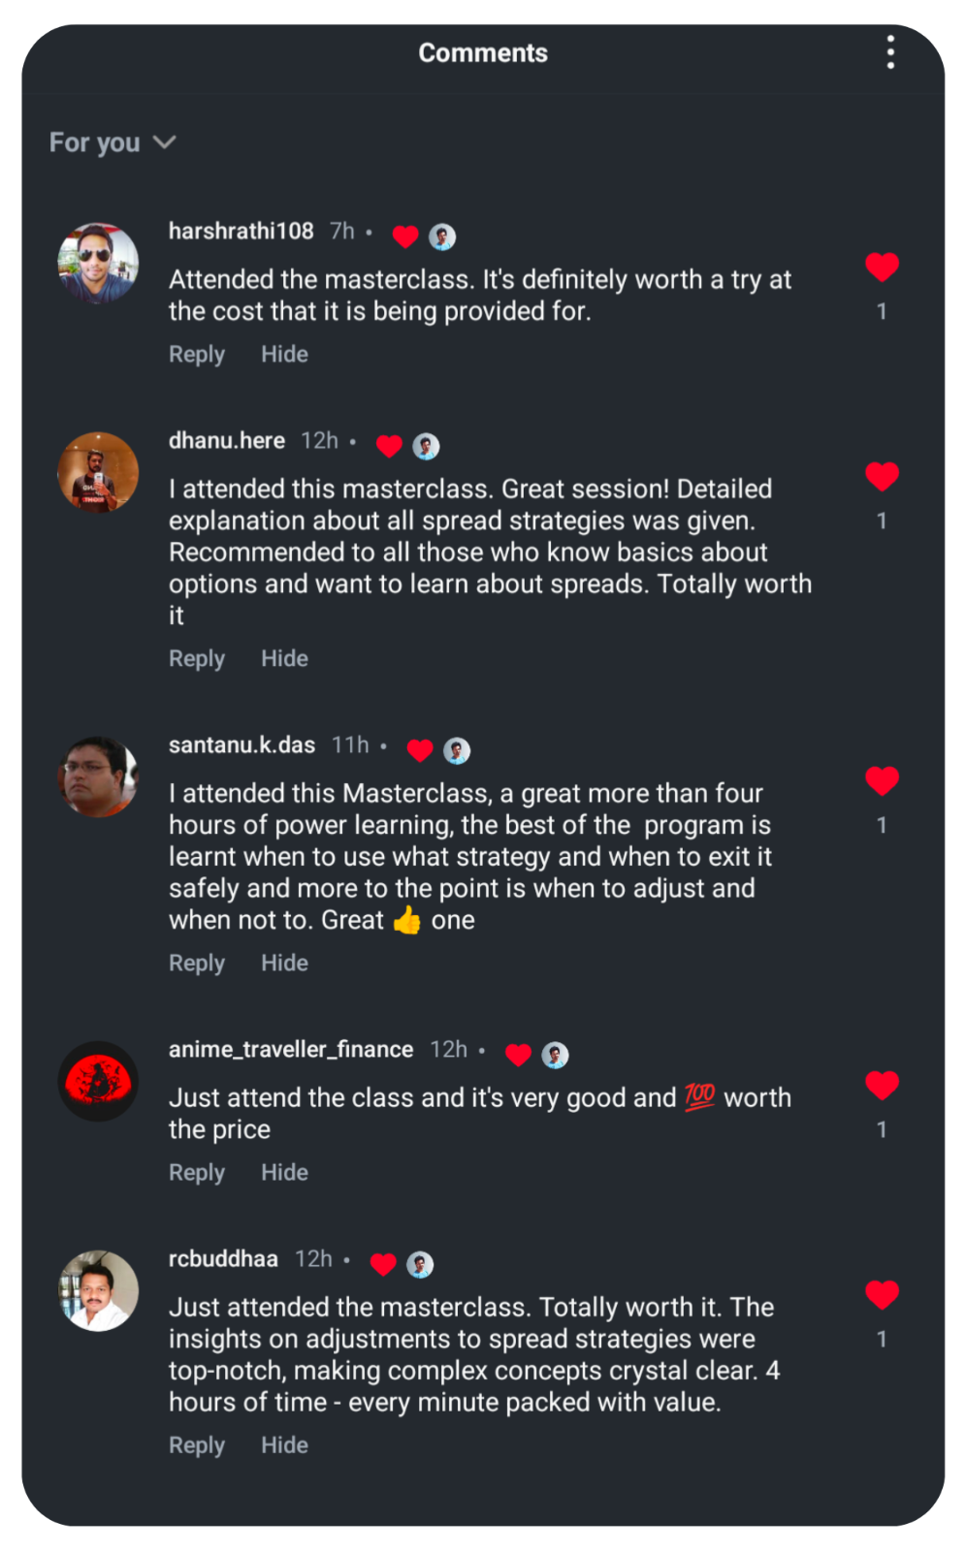
Task: Toggle like on harshrathi108's comment
Action: tap(882, 267)
